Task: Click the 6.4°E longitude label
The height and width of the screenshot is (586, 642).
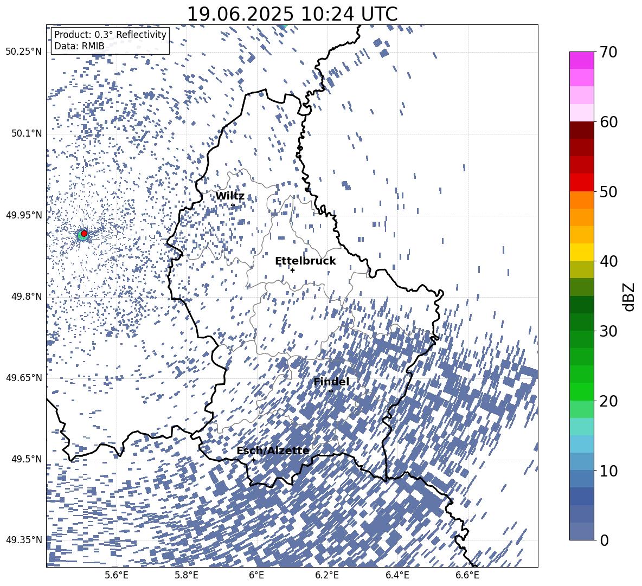Action: (x=397, y=575)
